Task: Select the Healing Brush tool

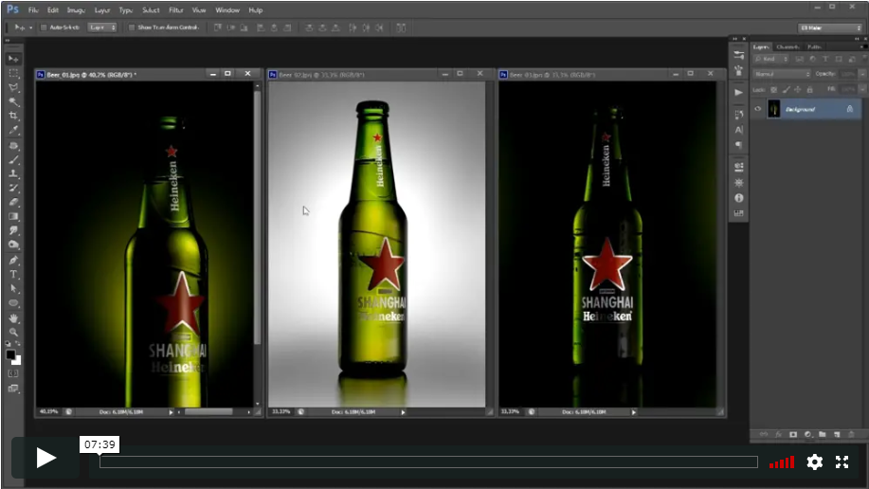Action: point(14,146)
